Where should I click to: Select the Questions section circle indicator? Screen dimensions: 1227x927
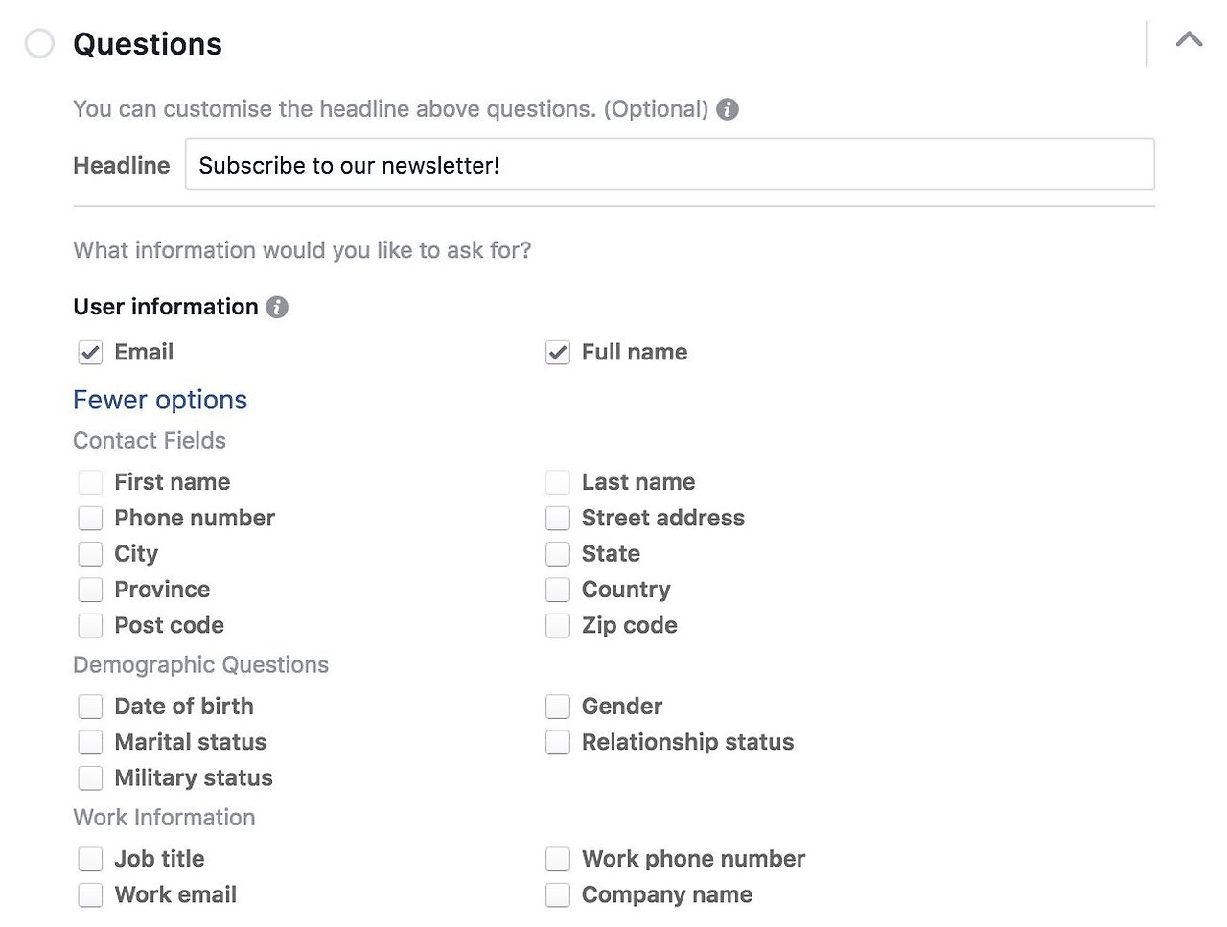[x=39, y=44]
